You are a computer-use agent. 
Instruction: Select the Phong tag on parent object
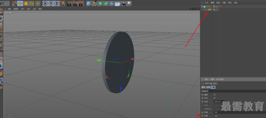(x=220, y=6)
